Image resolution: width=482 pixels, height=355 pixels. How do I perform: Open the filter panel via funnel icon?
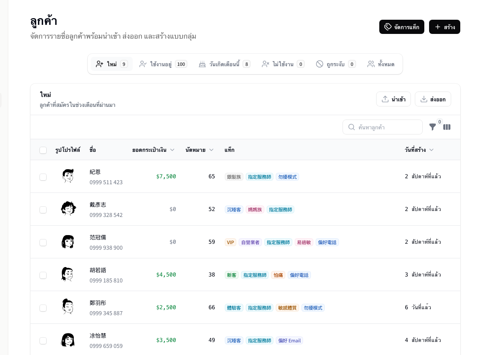click(x=433, y=127)
